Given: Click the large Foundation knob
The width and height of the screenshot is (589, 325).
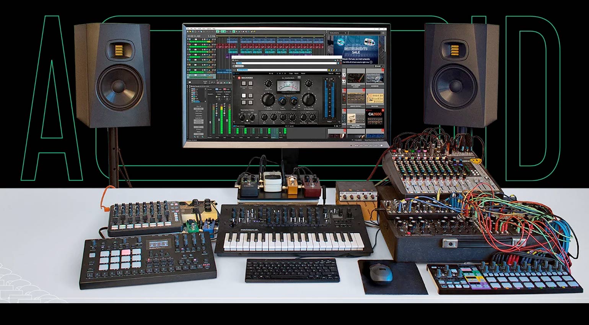Looking at the screenshot, I should pyautogui.click(x=308, y=99).
